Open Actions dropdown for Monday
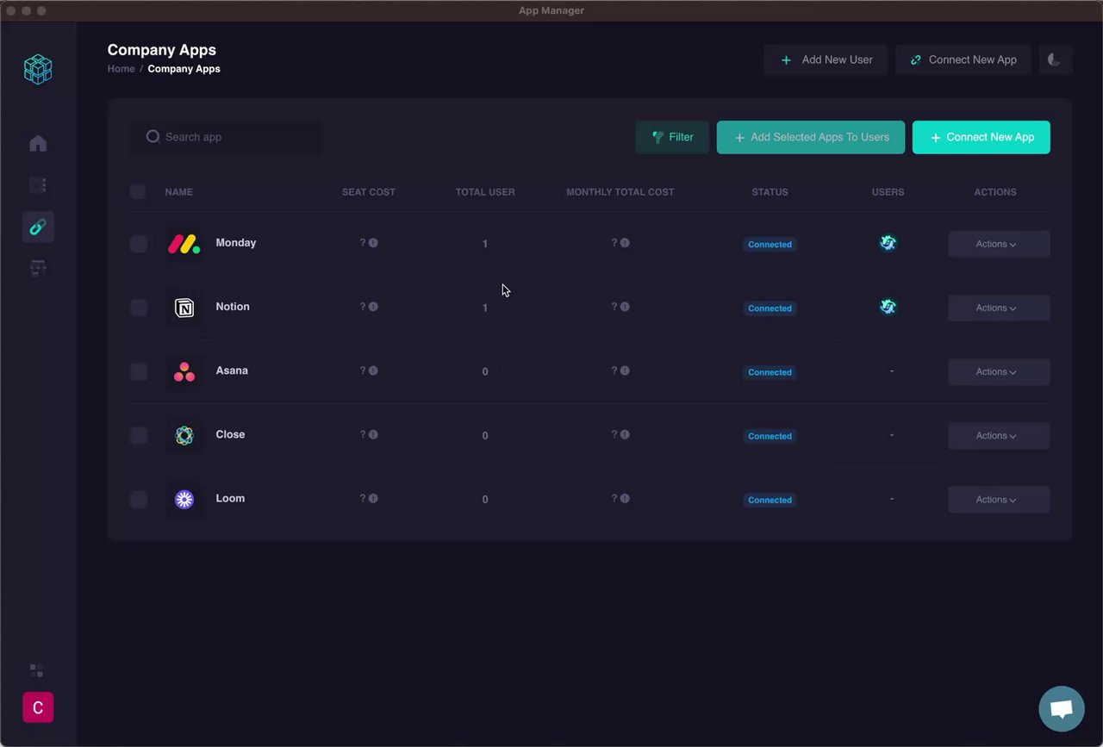This screenshot has height=747, width=1103. click(x=999, y=244)
